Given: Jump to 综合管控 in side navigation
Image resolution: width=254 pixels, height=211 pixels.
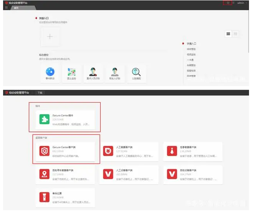Looking at the screenshot, I should [x=191, y=49].
